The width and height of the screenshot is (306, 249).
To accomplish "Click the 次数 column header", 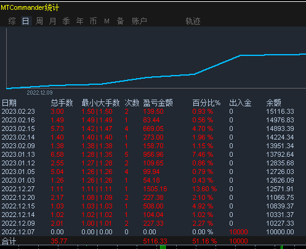I will point(132,103).
